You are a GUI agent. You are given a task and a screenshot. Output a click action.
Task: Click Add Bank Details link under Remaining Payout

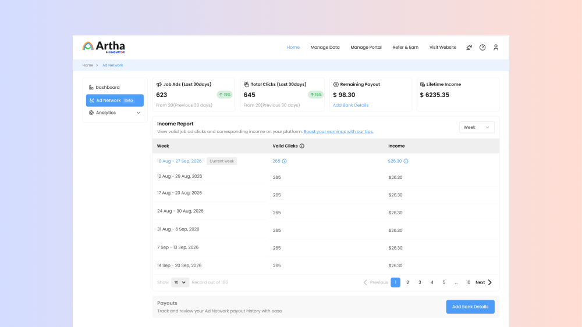pos(351,105)
